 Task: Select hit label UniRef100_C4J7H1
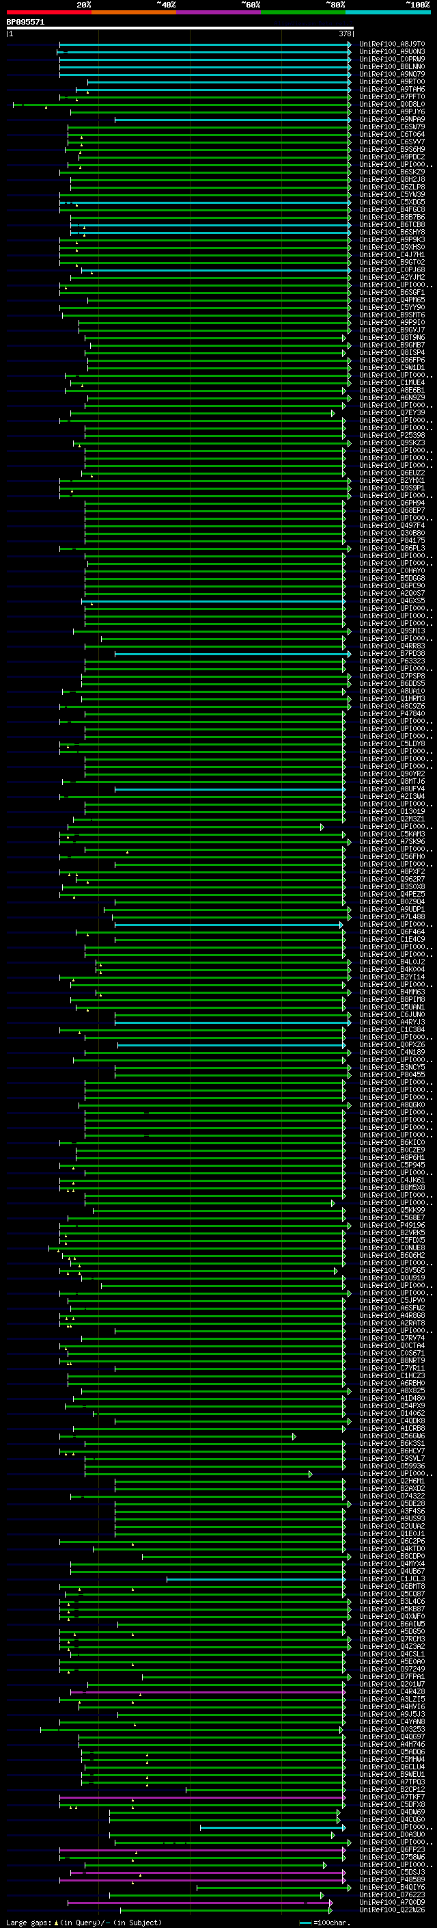coord(392,254)
